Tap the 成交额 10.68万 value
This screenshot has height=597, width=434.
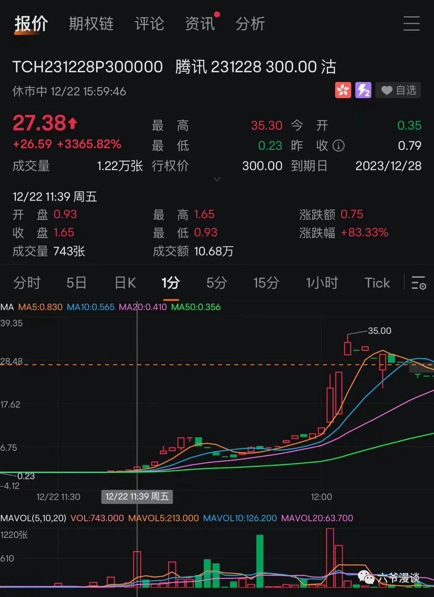click(x=214, y=251)
